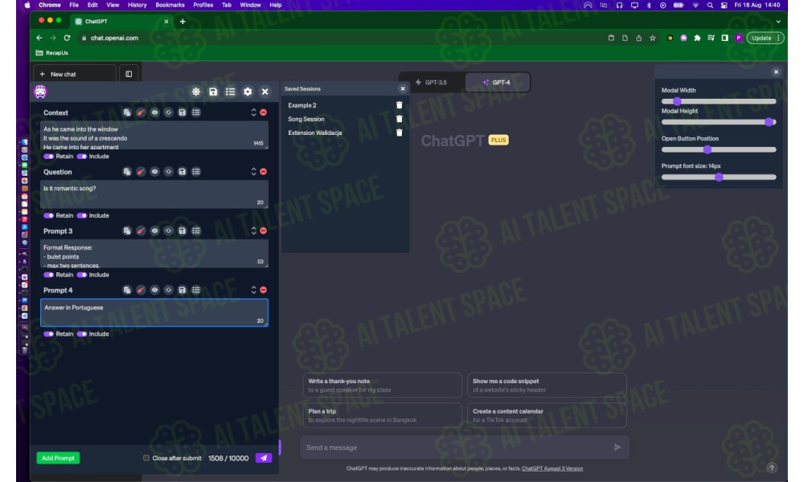804x482 pixels.
Task: Save Prompt 4 with its disk icon
Action: 182,290
